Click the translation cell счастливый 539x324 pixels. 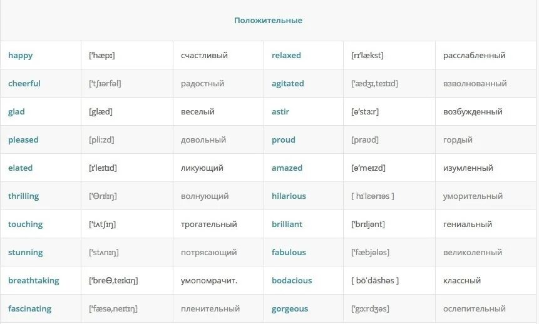(x=204, y=56)
